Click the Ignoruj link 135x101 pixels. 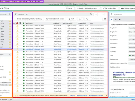[73, 95]
